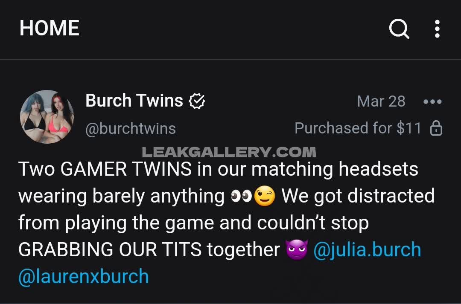Click the verified badge next to Burch Twins

pos(197,101)
